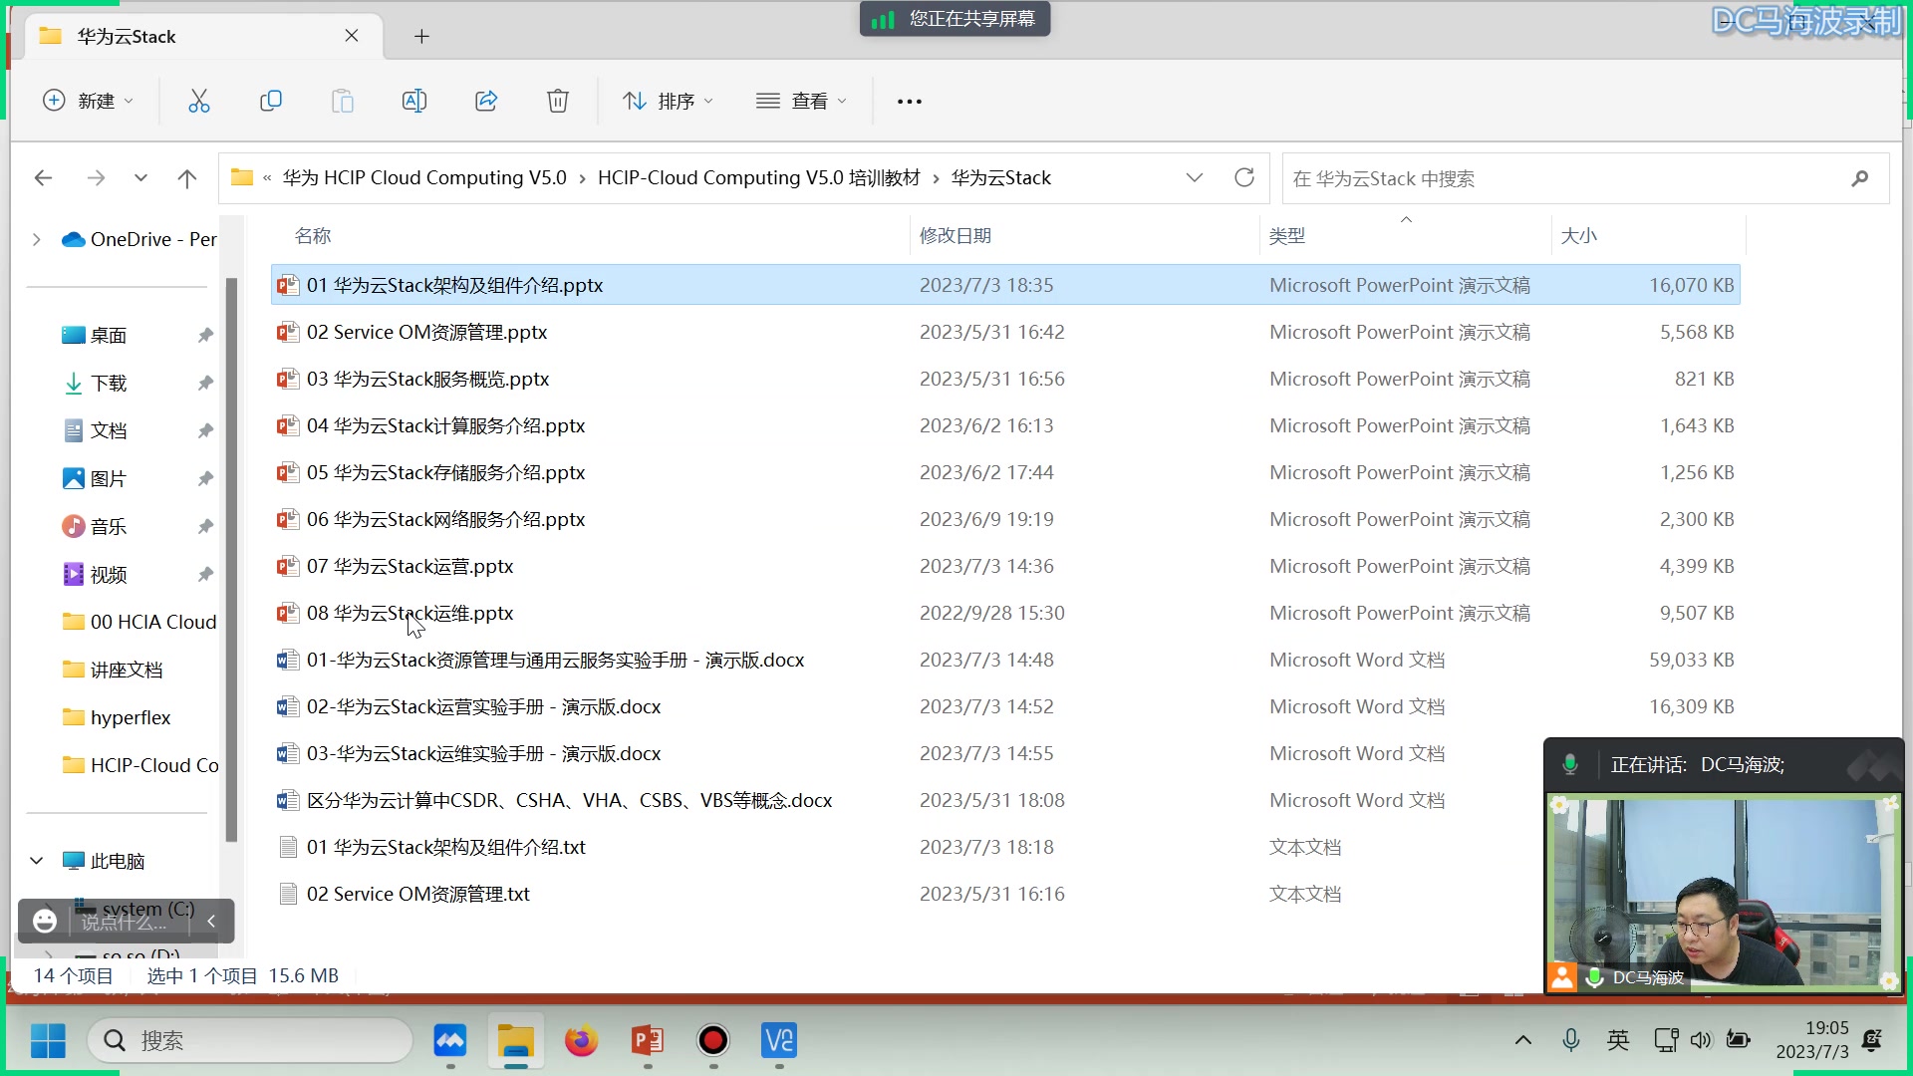Screen dimensions: 1913x1076
Task: Open the 排序 sort dropdown
Action: pos(669,101)
